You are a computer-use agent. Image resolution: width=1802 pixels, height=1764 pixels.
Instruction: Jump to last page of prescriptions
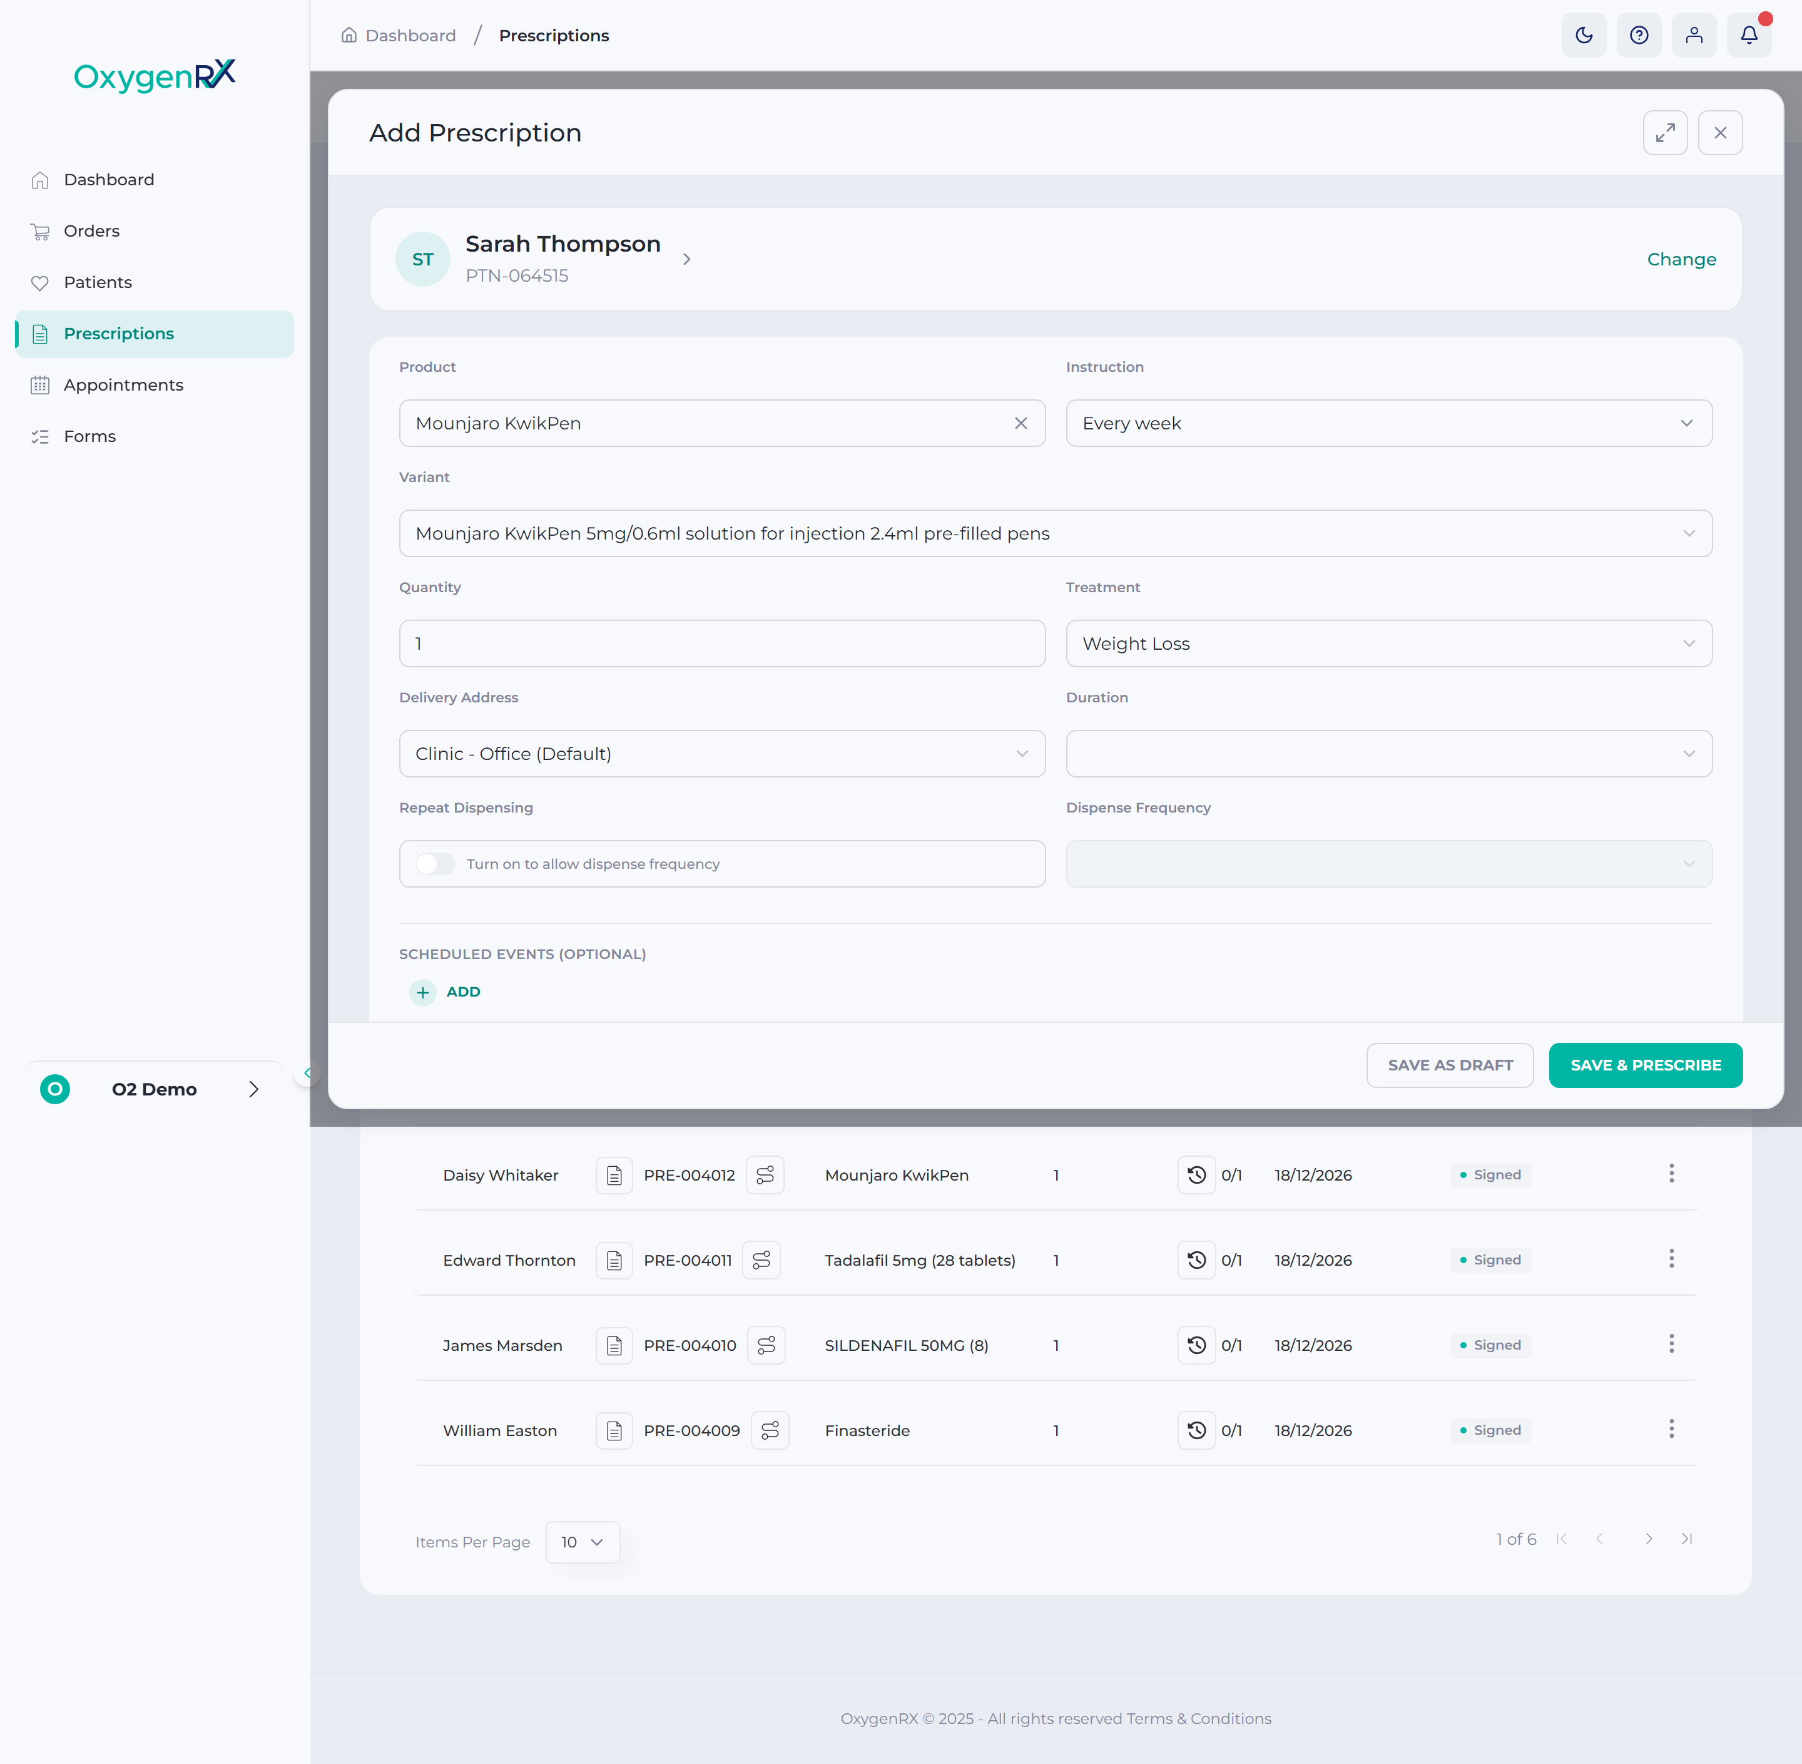pyautogui.click(x=1687, y=1539)
